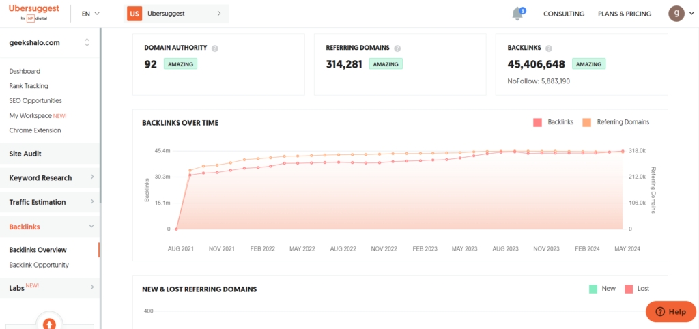The height and width of the screenshot is (329, 699).
Task: Open the Consulting link
Action: point(563,14)
